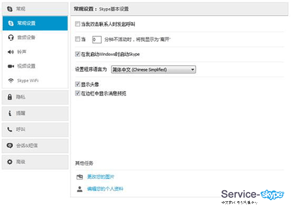Viewport: 291px width, 210px height.
Task: Uncheck start Skype with Windows checkbox
Action: click(77, 54)
